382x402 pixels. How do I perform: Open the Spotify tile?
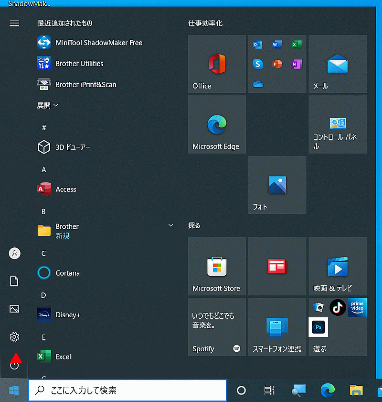[217, 327]
